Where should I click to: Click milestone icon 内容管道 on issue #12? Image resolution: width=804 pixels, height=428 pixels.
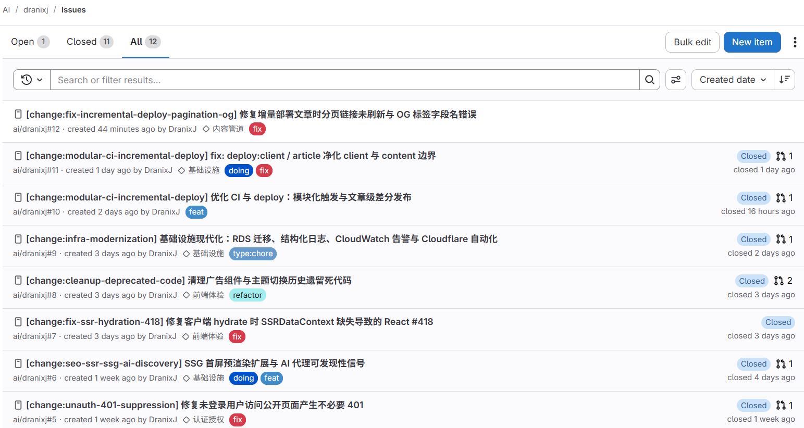click(206, 129)
